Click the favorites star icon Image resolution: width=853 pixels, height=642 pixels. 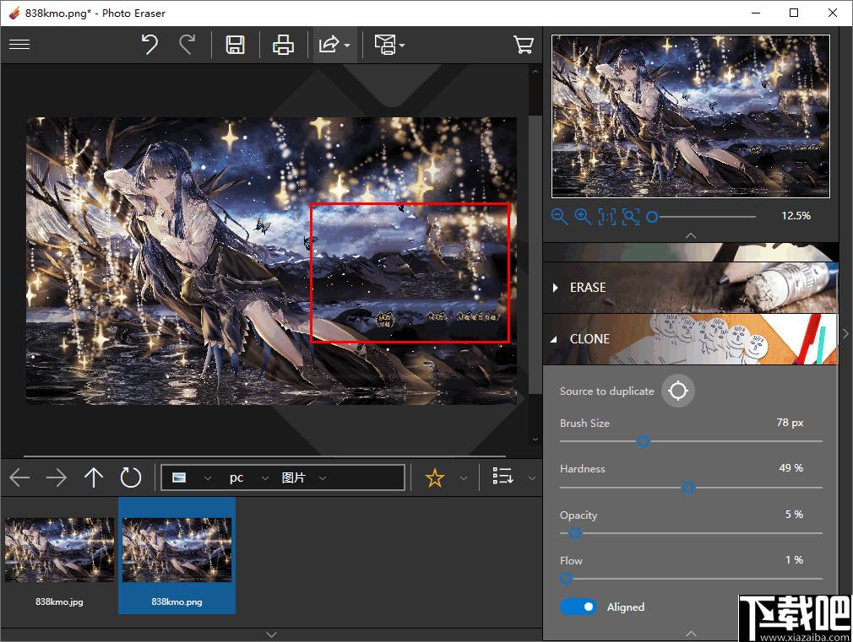pyautogui.click(x=435, y=477)
